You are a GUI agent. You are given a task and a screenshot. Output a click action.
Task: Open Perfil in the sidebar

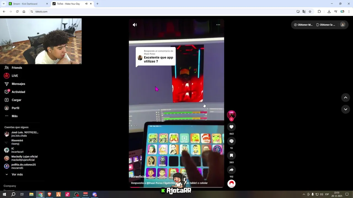(x=12, y=108)
